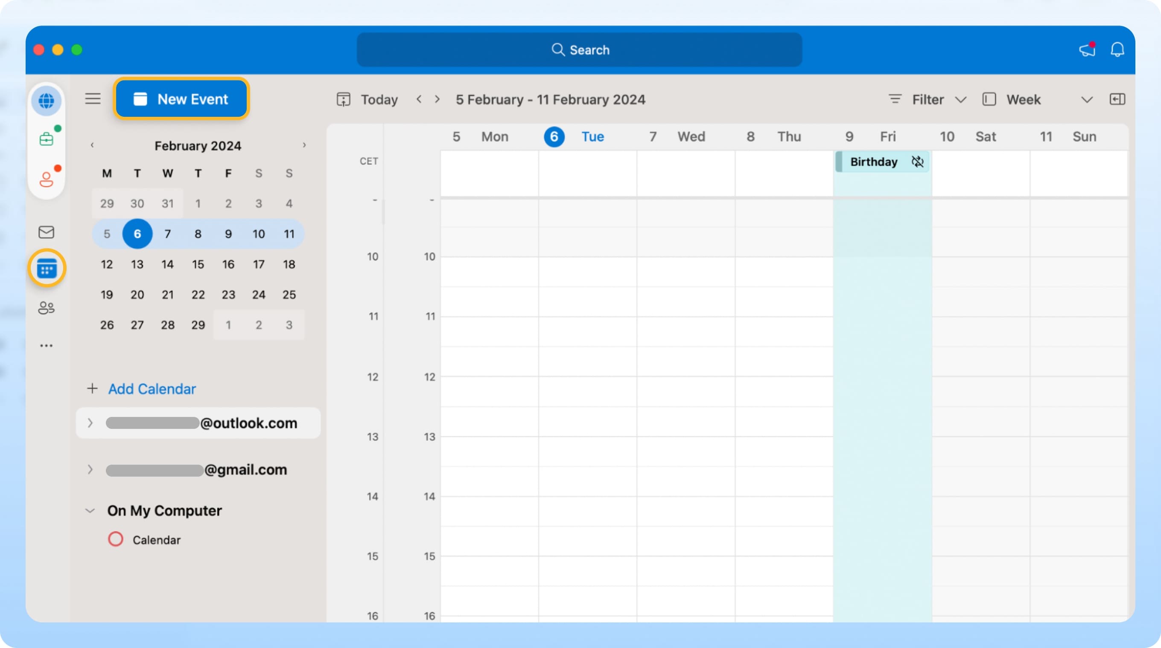1161x648 pixels.
Task: Click the megaphone announcements icon
Action: tap(1087, 50)
